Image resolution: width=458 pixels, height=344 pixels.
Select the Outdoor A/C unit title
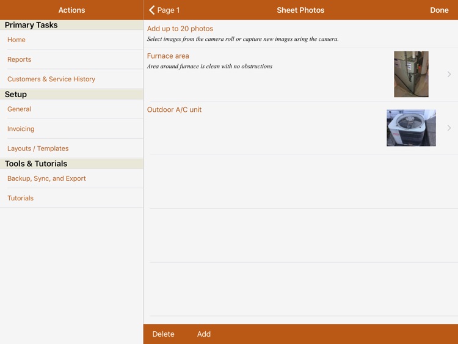174,109
